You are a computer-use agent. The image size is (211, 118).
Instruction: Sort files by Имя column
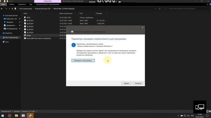pos(41,13)
